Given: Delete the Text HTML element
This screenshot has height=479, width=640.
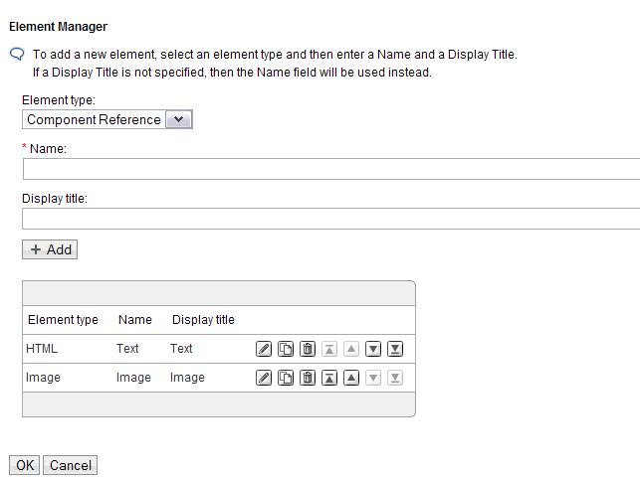Looking at the screenshot, I should [x=308, y=349].
